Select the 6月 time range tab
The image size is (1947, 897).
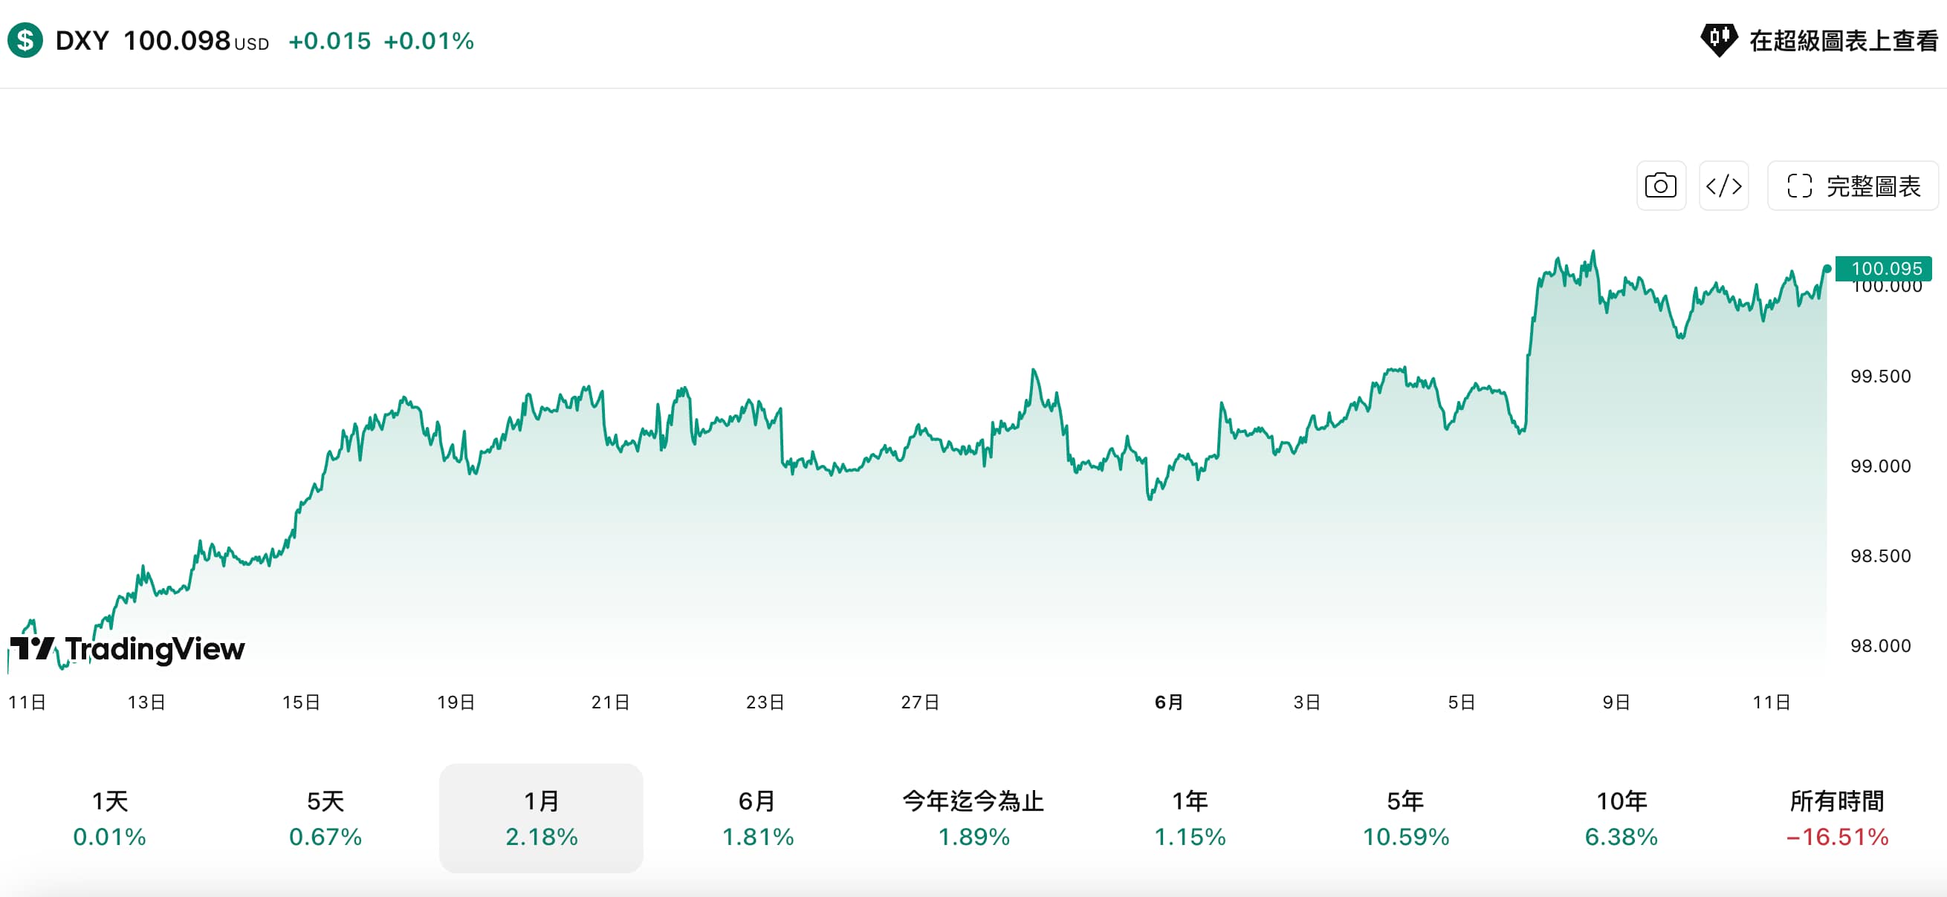tap(757, 818)
